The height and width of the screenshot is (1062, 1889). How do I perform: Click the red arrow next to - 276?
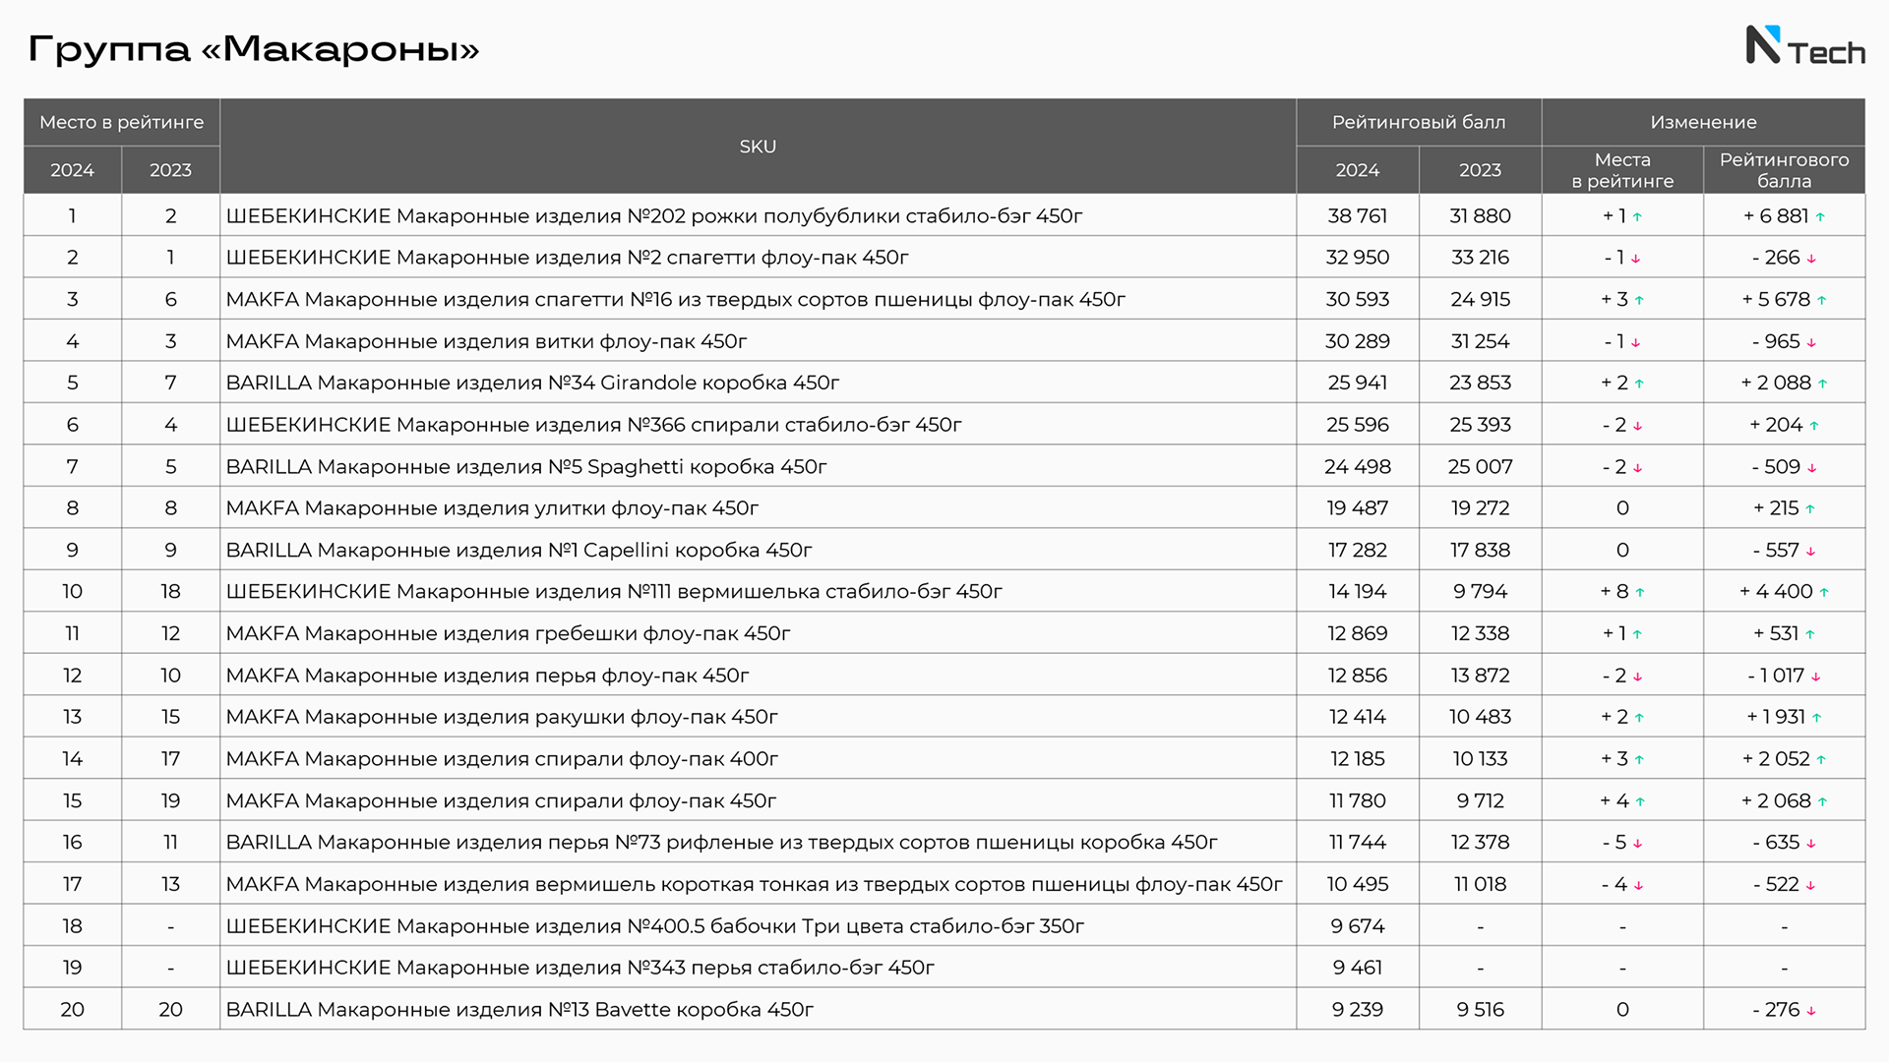coord(1811,1011)
